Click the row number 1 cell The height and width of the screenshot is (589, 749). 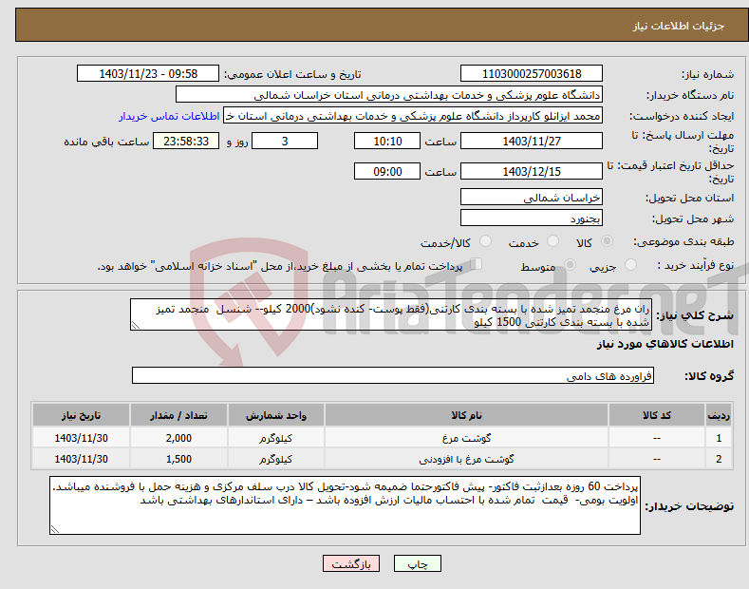pyautogui.click(x=719, y=437)
